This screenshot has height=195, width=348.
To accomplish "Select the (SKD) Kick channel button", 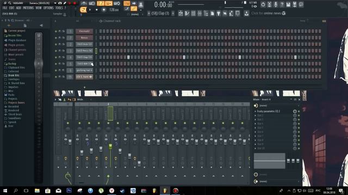I will [x=84, y=44].
